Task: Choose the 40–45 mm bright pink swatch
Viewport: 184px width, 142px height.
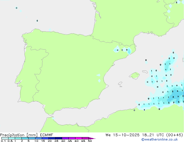Action: [x=79, y=138]
